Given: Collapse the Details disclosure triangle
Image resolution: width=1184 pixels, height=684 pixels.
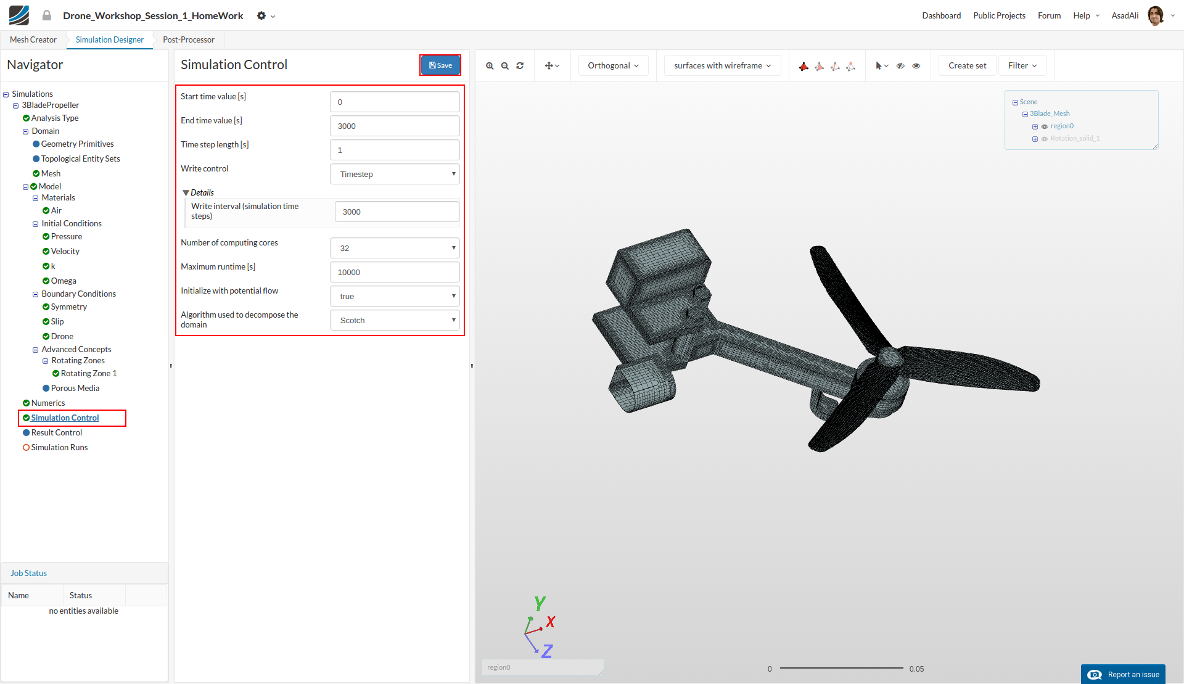Looking at the screenshot, I should [x=186, y=193].
